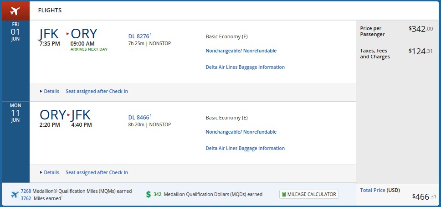Open flight number DL 8466 link
Screen dimensions: 441x207
[139, 117]
